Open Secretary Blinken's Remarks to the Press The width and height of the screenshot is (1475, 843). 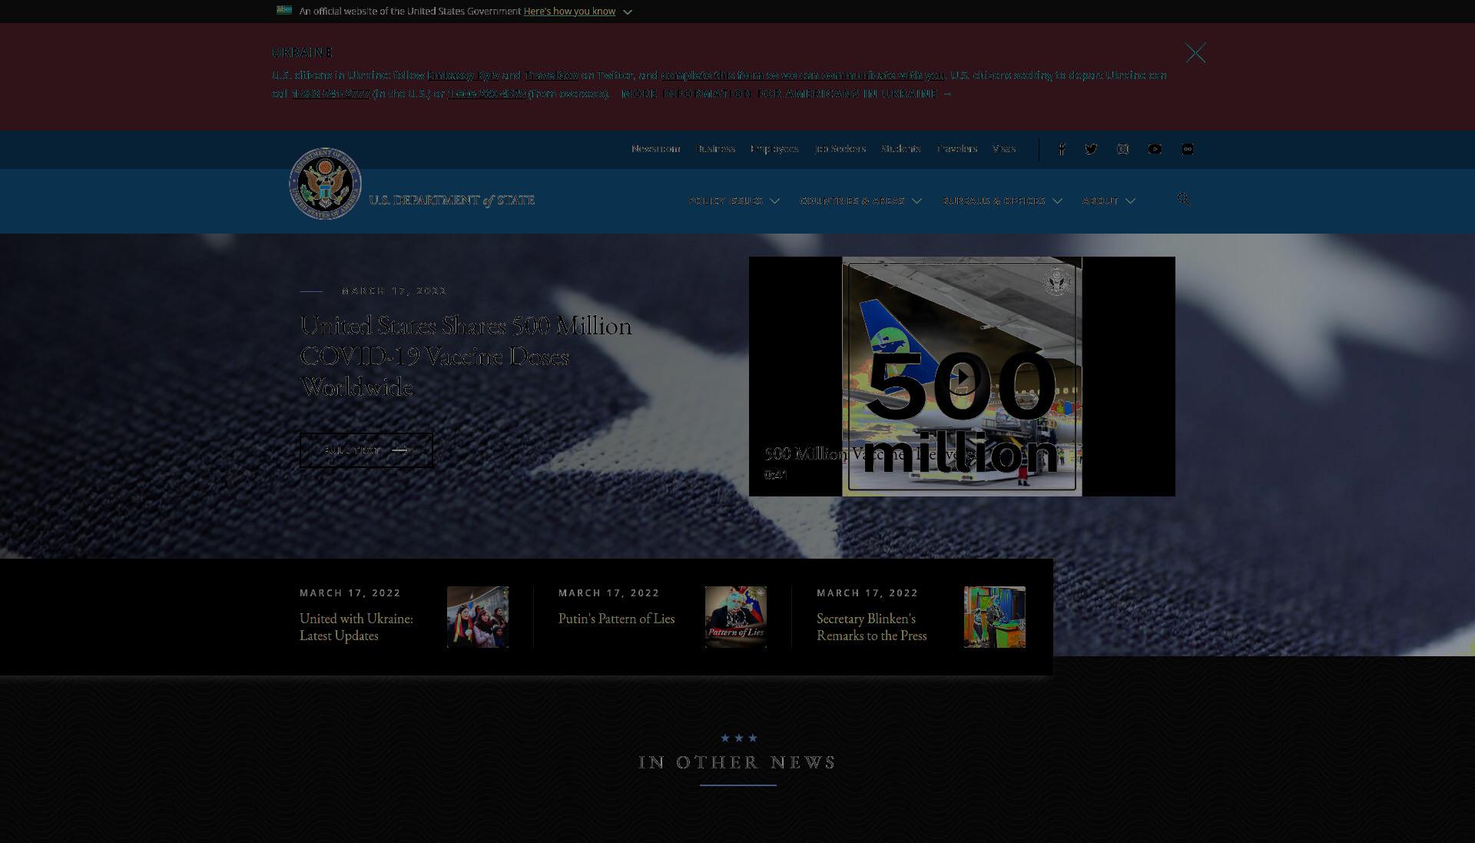click(x=871, y=627)
